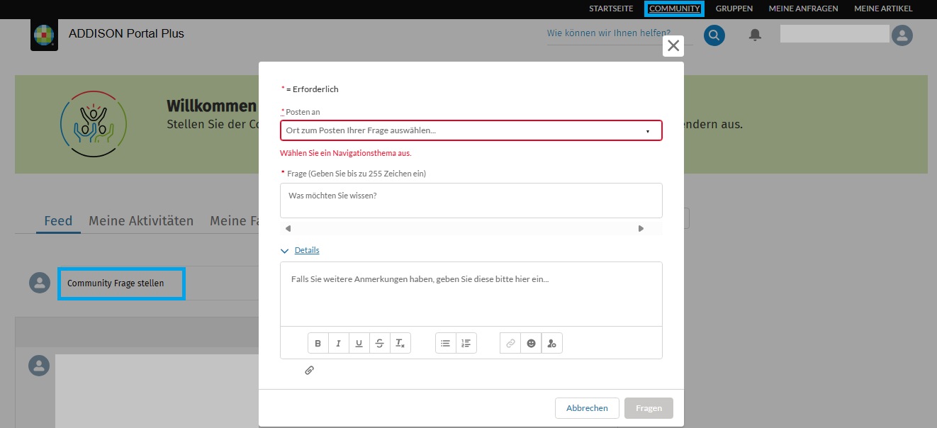This screenshot has width=937, height=428.
Task: Apply bold formatting in the details editor
Action: click(318, 344)
